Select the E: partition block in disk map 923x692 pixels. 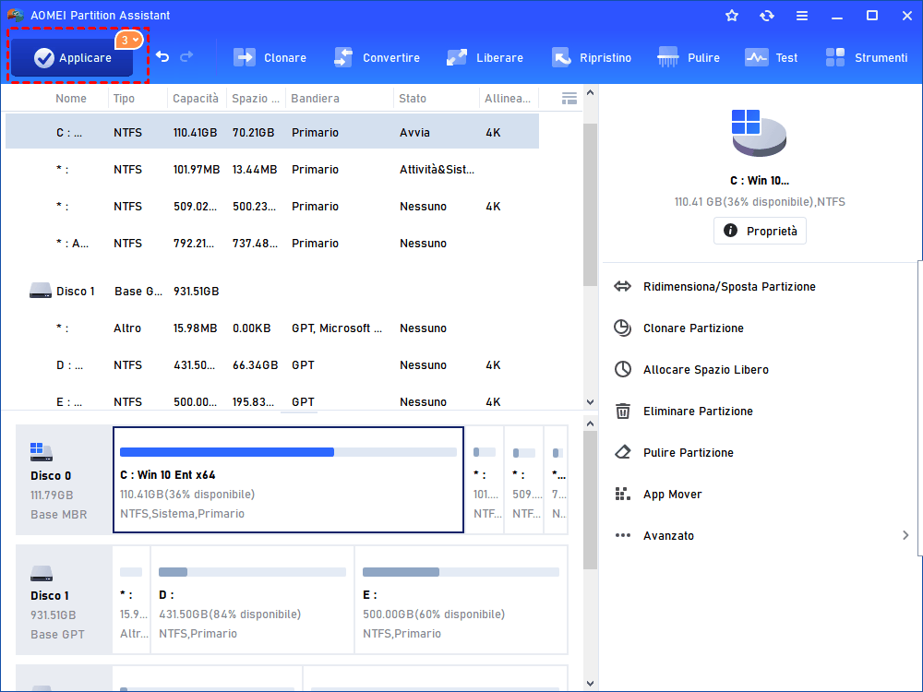click(x=461, y=600)
